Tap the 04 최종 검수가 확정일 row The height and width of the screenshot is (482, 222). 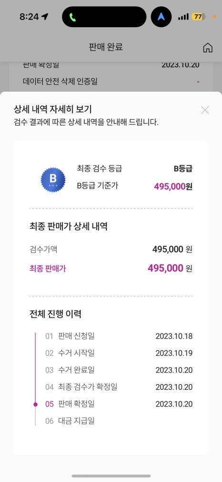click(119, 387)
